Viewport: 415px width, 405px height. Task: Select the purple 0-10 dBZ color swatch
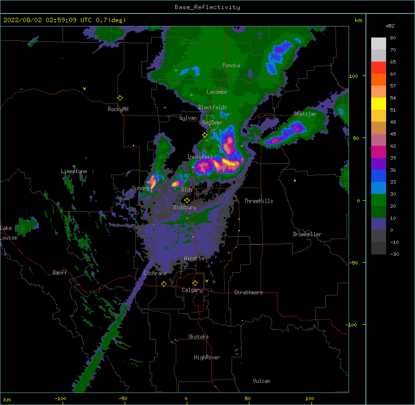coord(378,224)
